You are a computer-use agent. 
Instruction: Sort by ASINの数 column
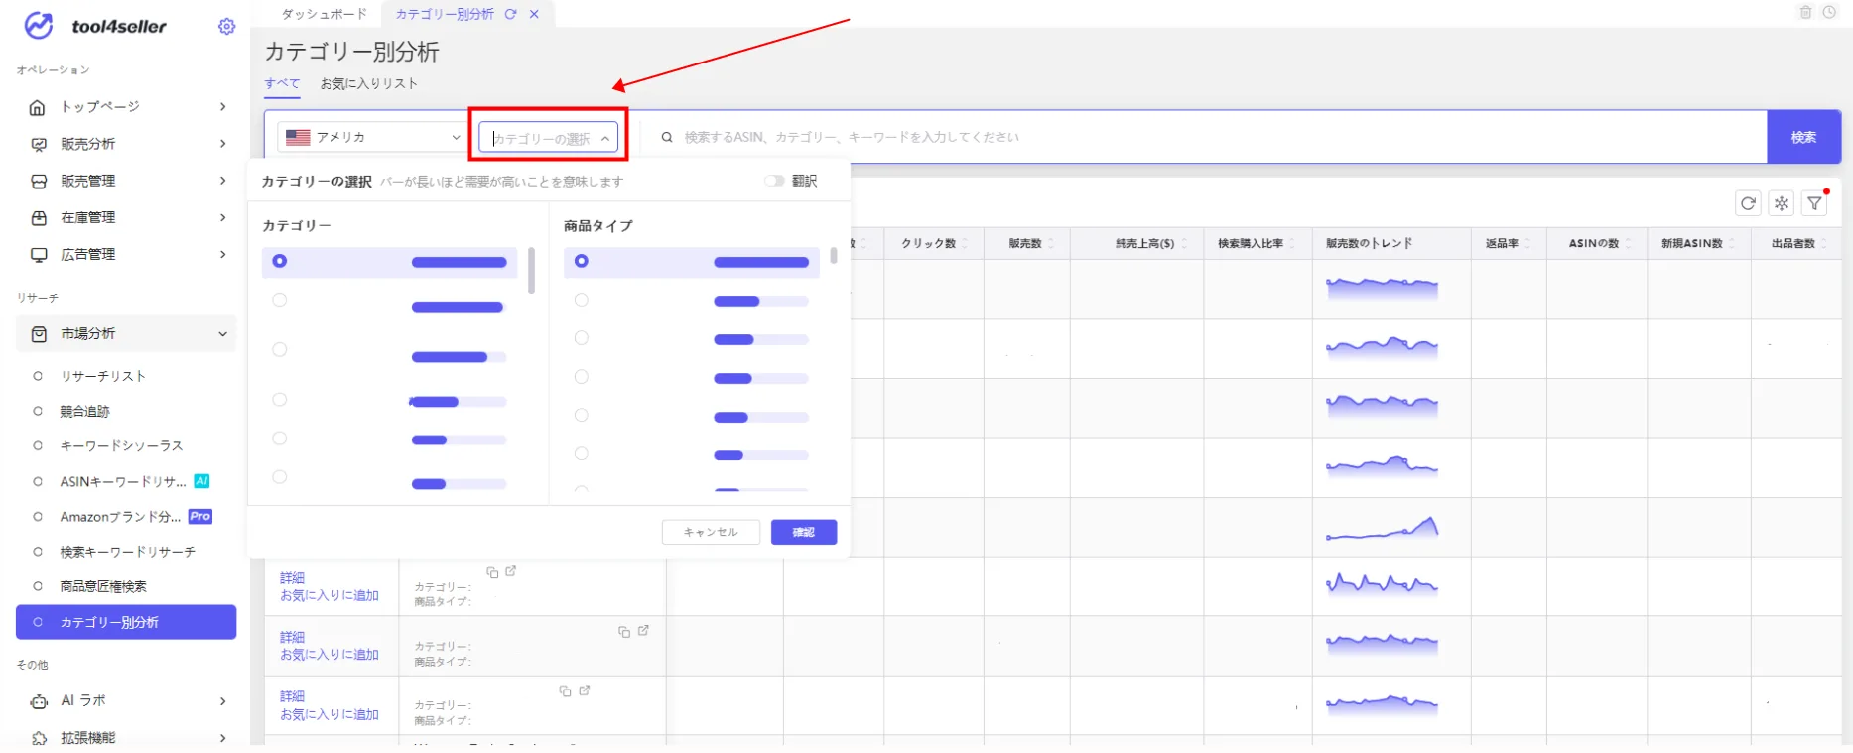click(1628, 243)
